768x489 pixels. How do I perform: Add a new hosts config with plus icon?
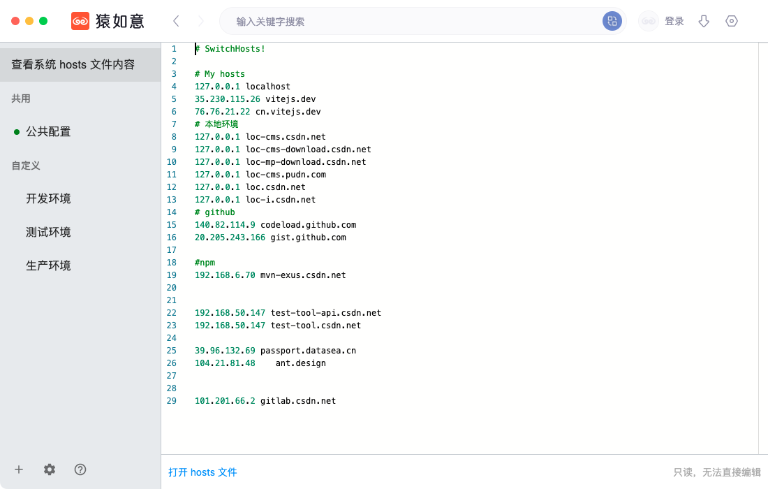pyautogui.click(x=19, y=469)
